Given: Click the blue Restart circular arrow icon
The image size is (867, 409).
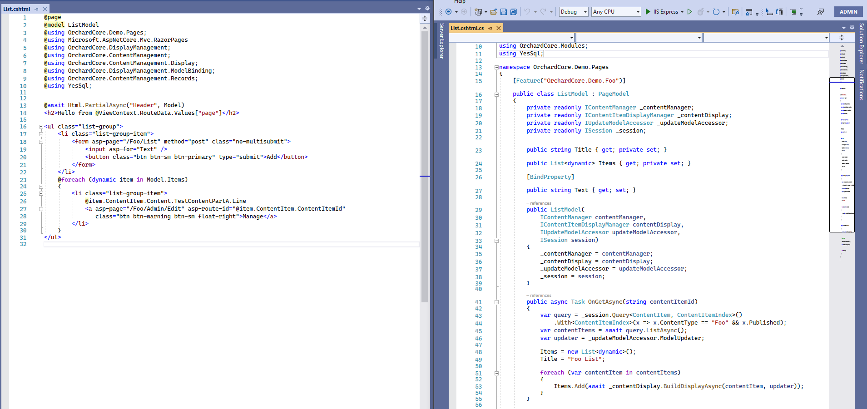Looking at the screenshot, I should click(716, 12).
